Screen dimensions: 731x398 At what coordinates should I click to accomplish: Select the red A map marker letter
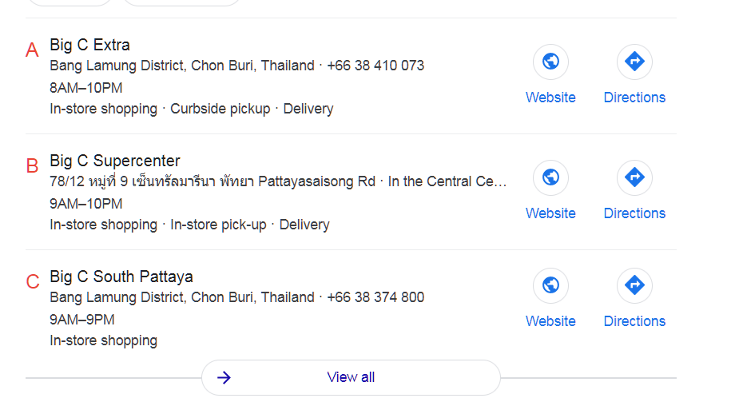click(32, 50)
